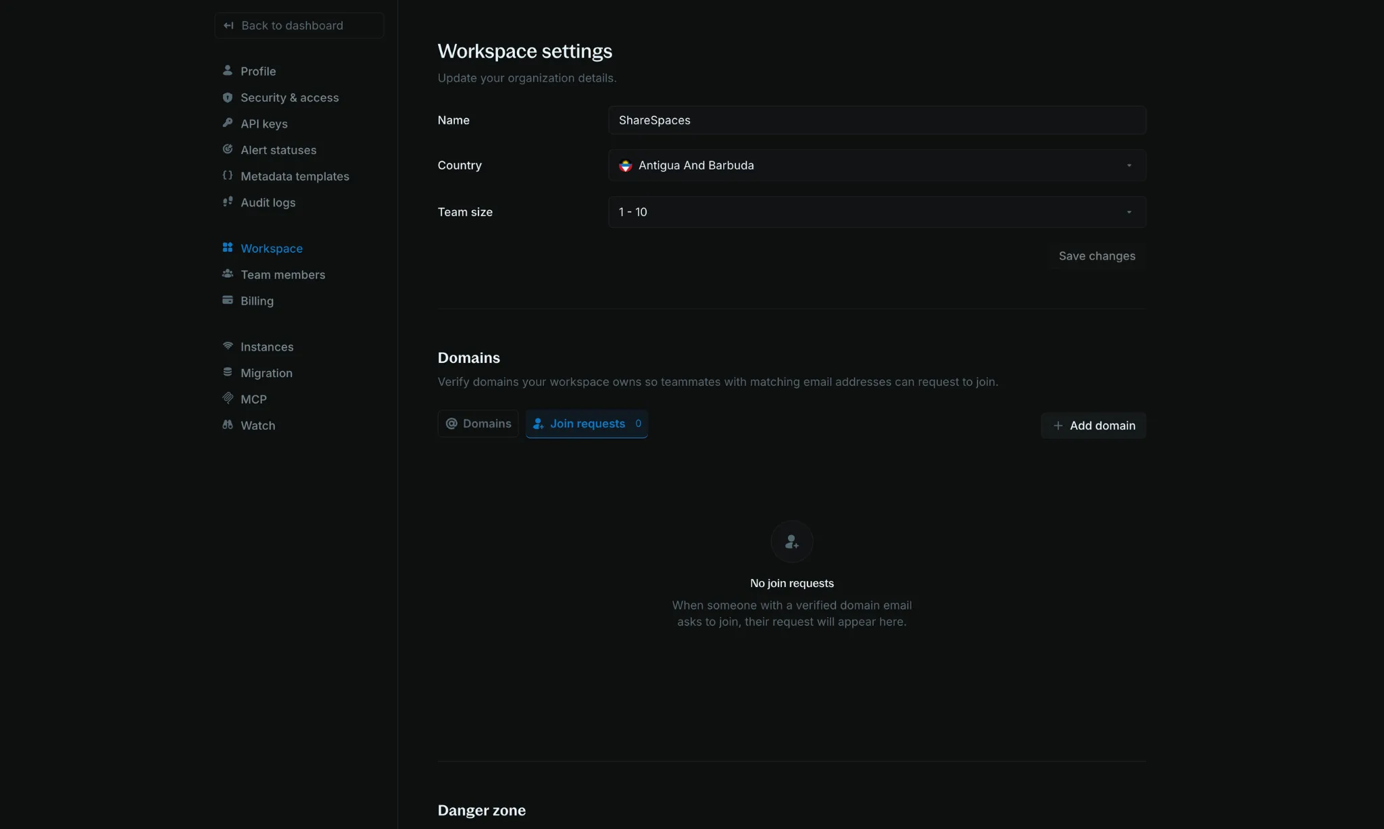The width and height of the screenshot is (1384, 829).
Task: Click the Join requests count badge 0
Action: pos(638,424)
